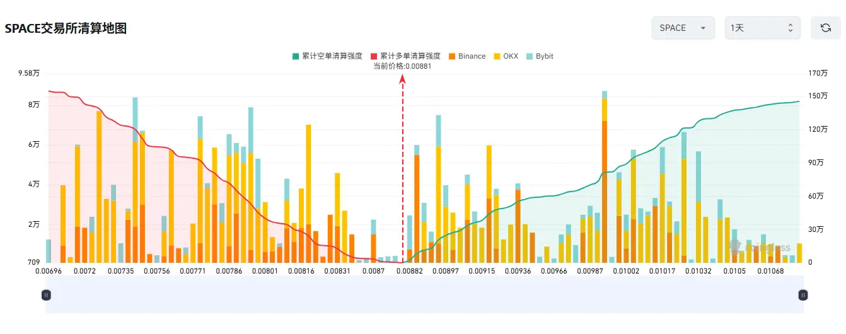Click the 0.01032 x-axis label
The height and width of the screenshot is (334, 846).
tap(697, 271)
